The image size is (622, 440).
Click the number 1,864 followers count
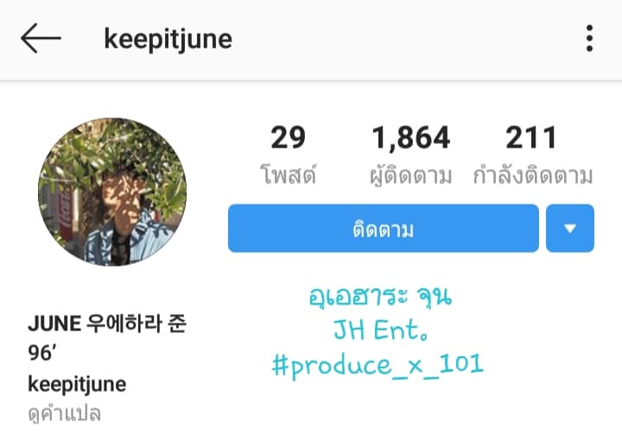pos(410,138)
